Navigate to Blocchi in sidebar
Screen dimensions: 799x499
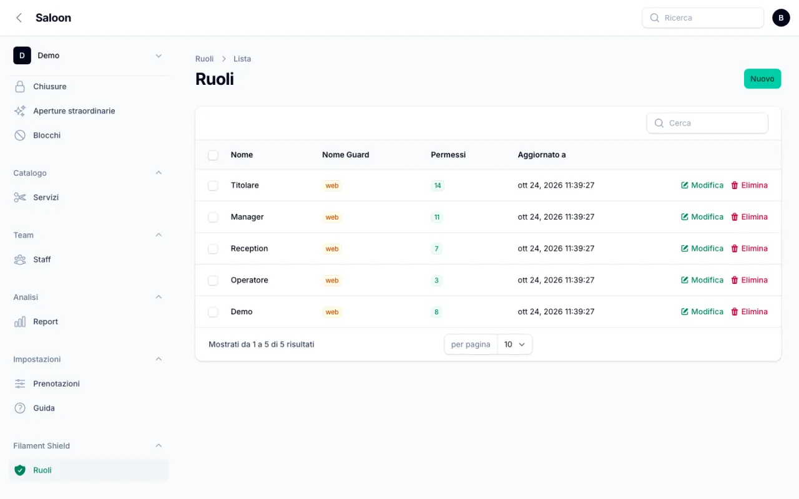(89, 135)
